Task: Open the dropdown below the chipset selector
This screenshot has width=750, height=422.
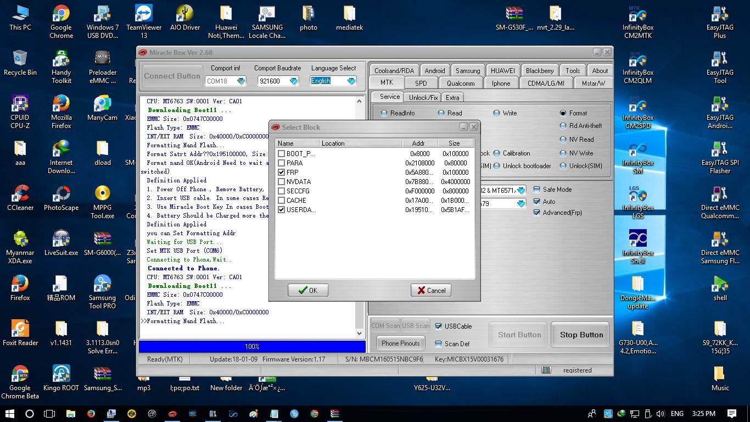Action: coord(521,204)
